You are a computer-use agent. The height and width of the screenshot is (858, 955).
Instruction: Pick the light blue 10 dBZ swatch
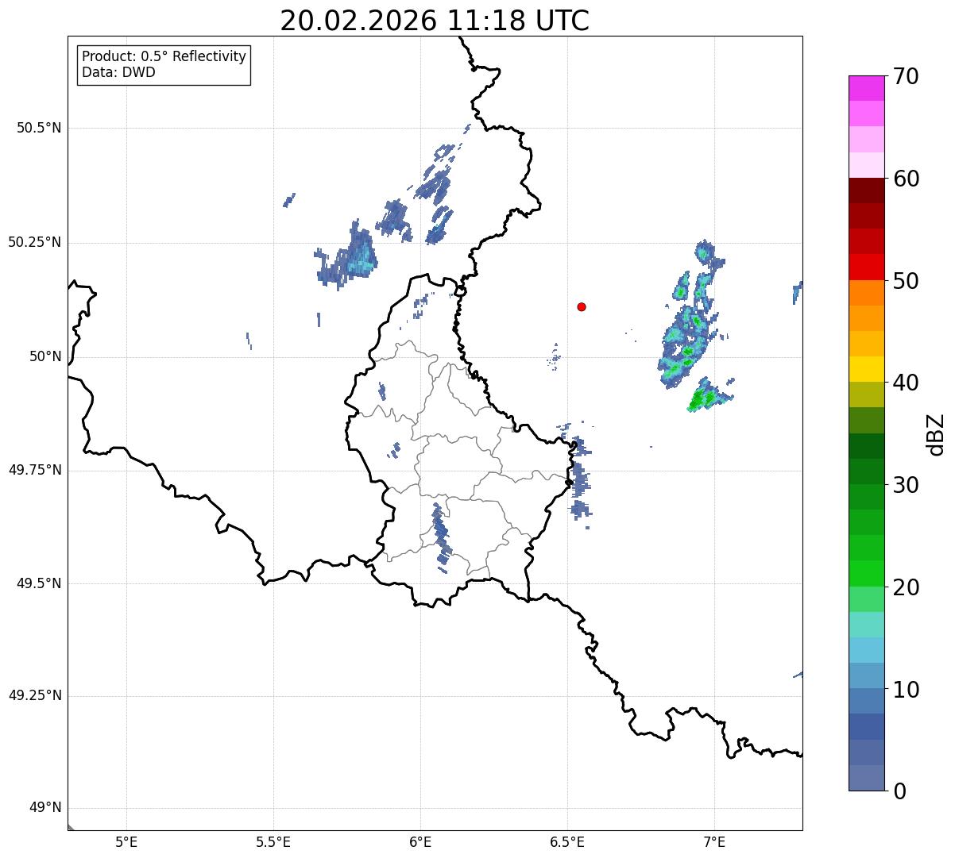coord(866,675)
